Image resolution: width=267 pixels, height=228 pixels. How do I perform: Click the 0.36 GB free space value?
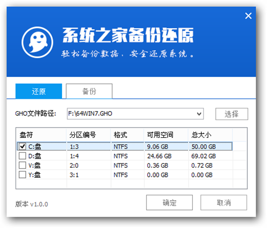[x=158, y=166]
